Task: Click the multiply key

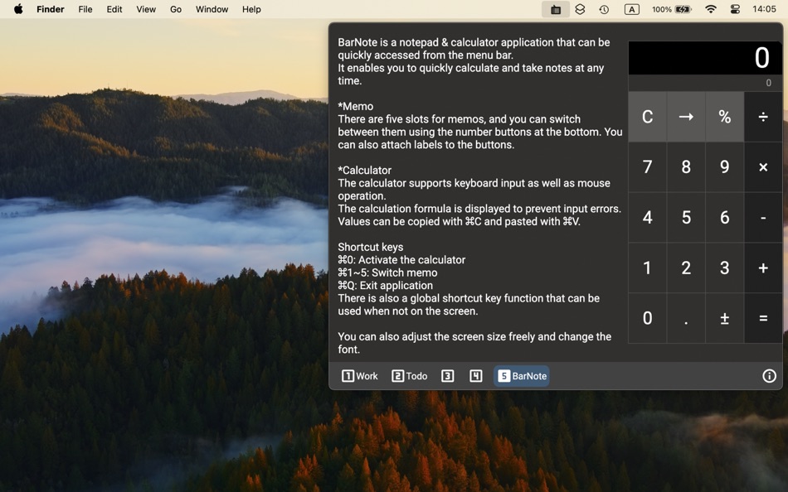Action: tap(763, 167)
